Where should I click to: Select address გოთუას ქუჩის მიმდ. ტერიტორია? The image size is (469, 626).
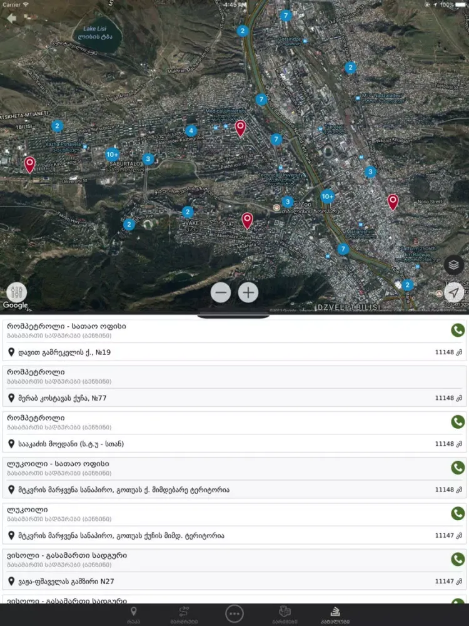pyautogui.click(x=121, y=536)
